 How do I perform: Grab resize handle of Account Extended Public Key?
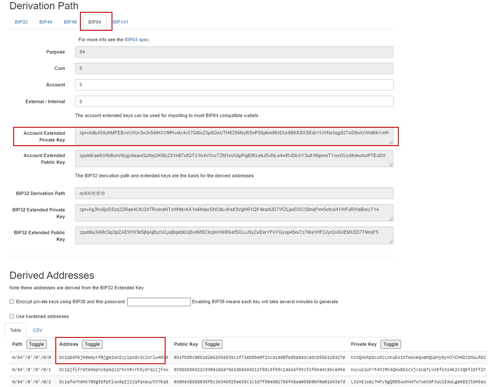[x=391, y=165]
